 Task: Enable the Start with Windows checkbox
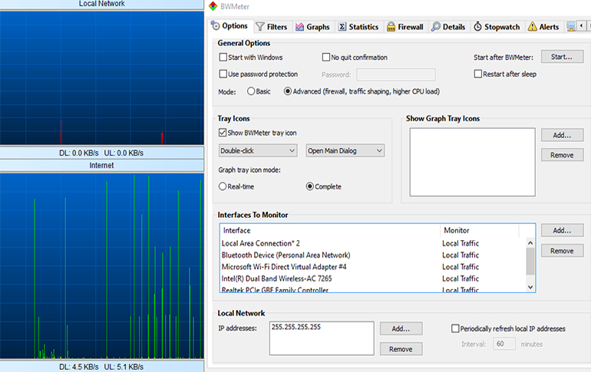pyautogui.click(x=223, y=58)
